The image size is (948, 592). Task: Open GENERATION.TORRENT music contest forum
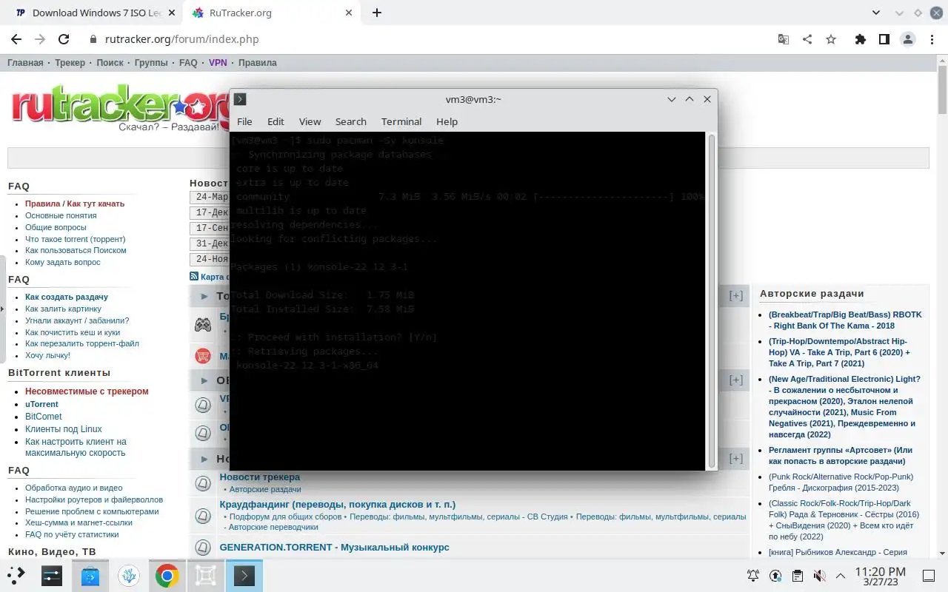pyautogui.click(x=335, y=548)
